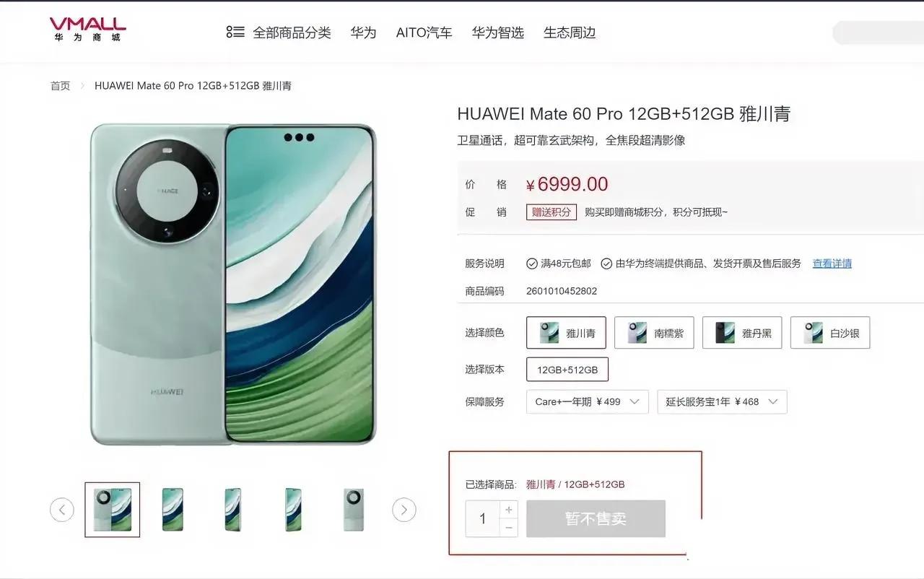924x579 pixels.
Task: Select the 南糯紫 color option
Action: click(654, 333)
